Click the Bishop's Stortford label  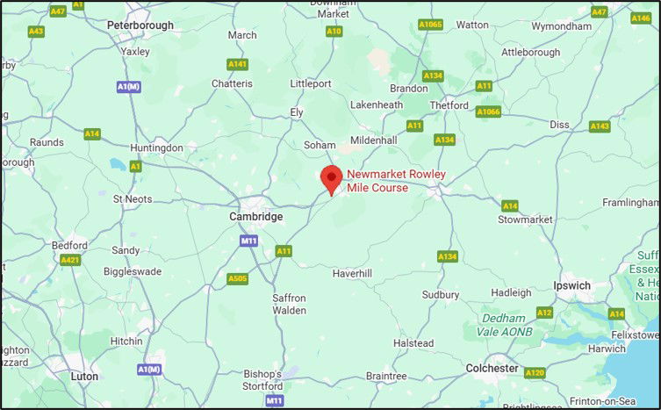pyautogui.click(x=262, y=380)
